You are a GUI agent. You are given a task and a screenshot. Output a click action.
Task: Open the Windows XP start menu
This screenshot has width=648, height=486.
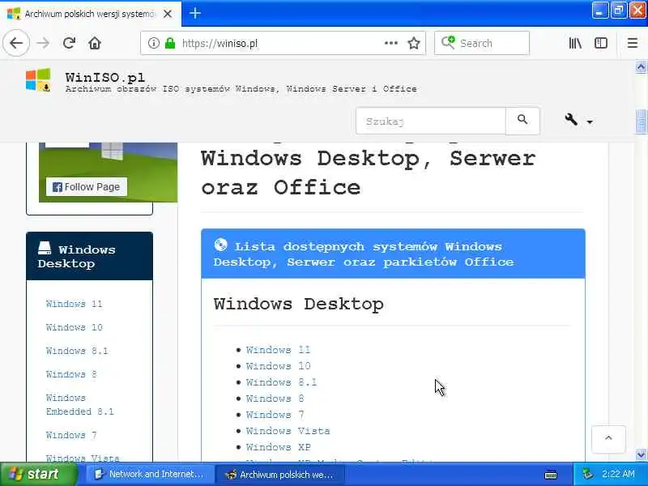(x=38, y=474)
